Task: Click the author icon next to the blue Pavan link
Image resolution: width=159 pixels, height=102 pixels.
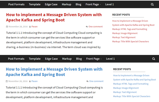Action: (30, 81)
